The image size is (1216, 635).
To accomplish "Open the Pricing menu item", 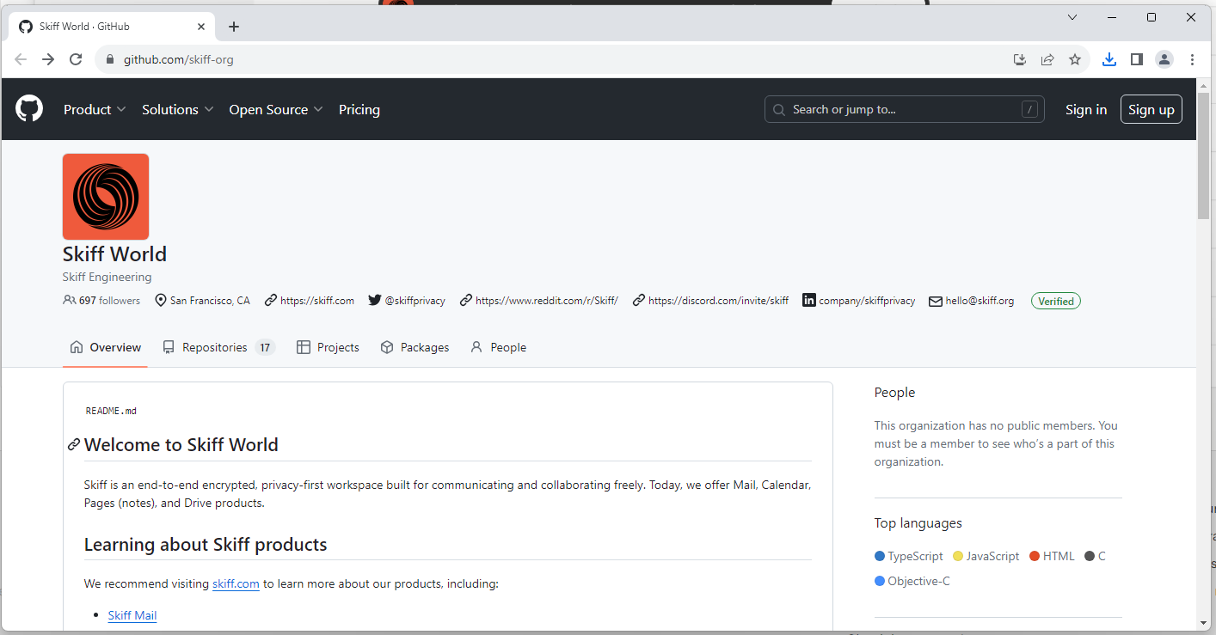I will pos(359,109).
